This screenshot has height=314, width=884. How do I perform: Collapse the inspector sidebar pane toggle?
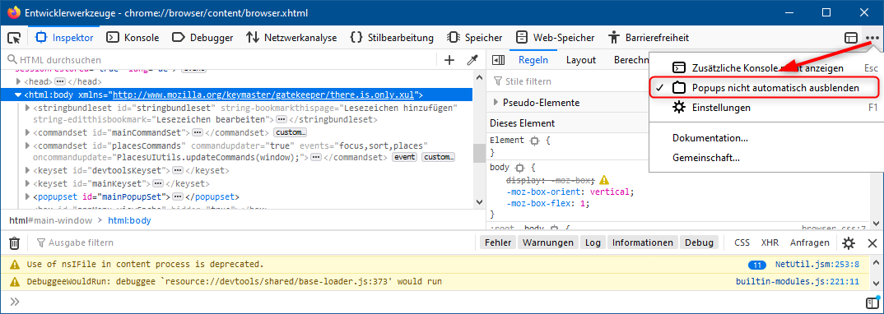[x=498, y=60]
